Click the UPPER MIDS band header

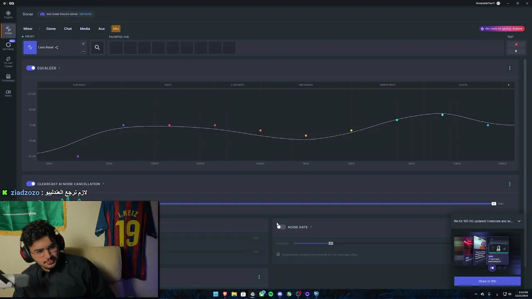click(x=387, y=85)
